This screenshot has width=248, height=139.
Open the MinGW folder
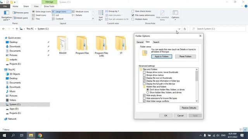click(63, 45)
